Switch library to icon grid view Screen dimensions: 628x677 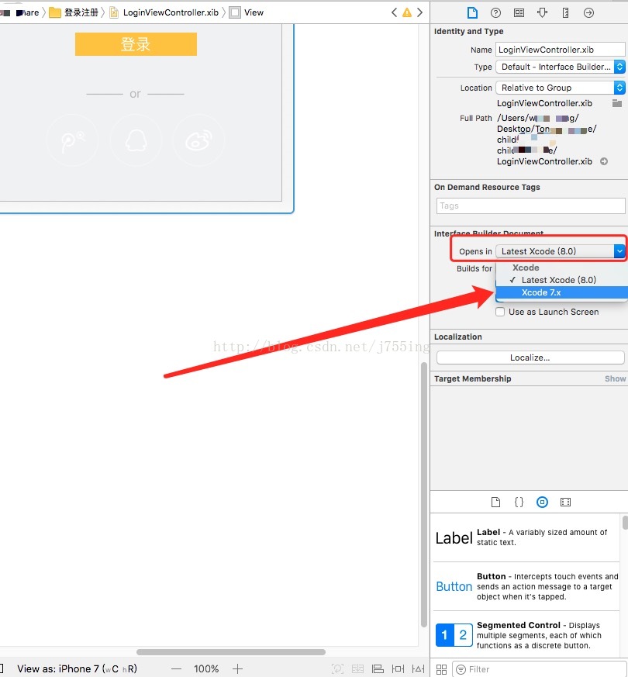pos(441,669)
